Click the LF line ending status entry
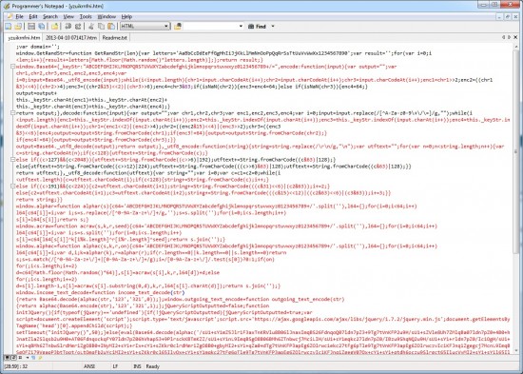This screenshot has height=374, width=523. 115,366
